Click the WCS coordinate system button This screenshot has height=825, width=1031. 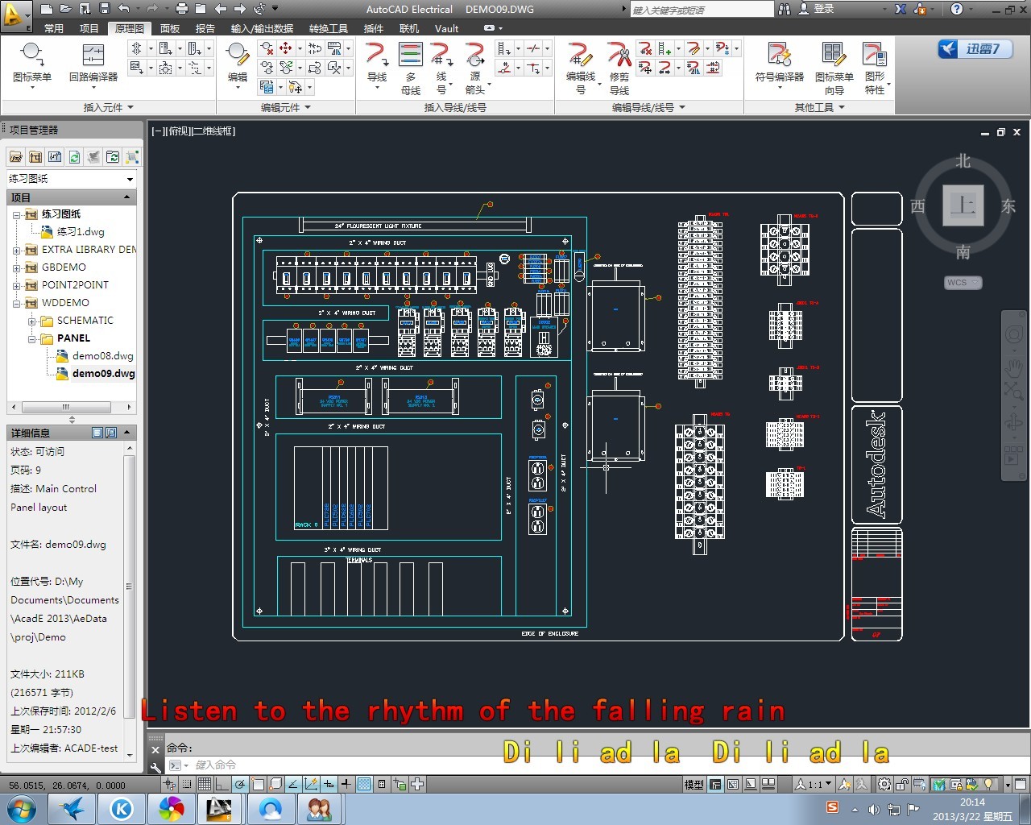[x=962, y=283]
